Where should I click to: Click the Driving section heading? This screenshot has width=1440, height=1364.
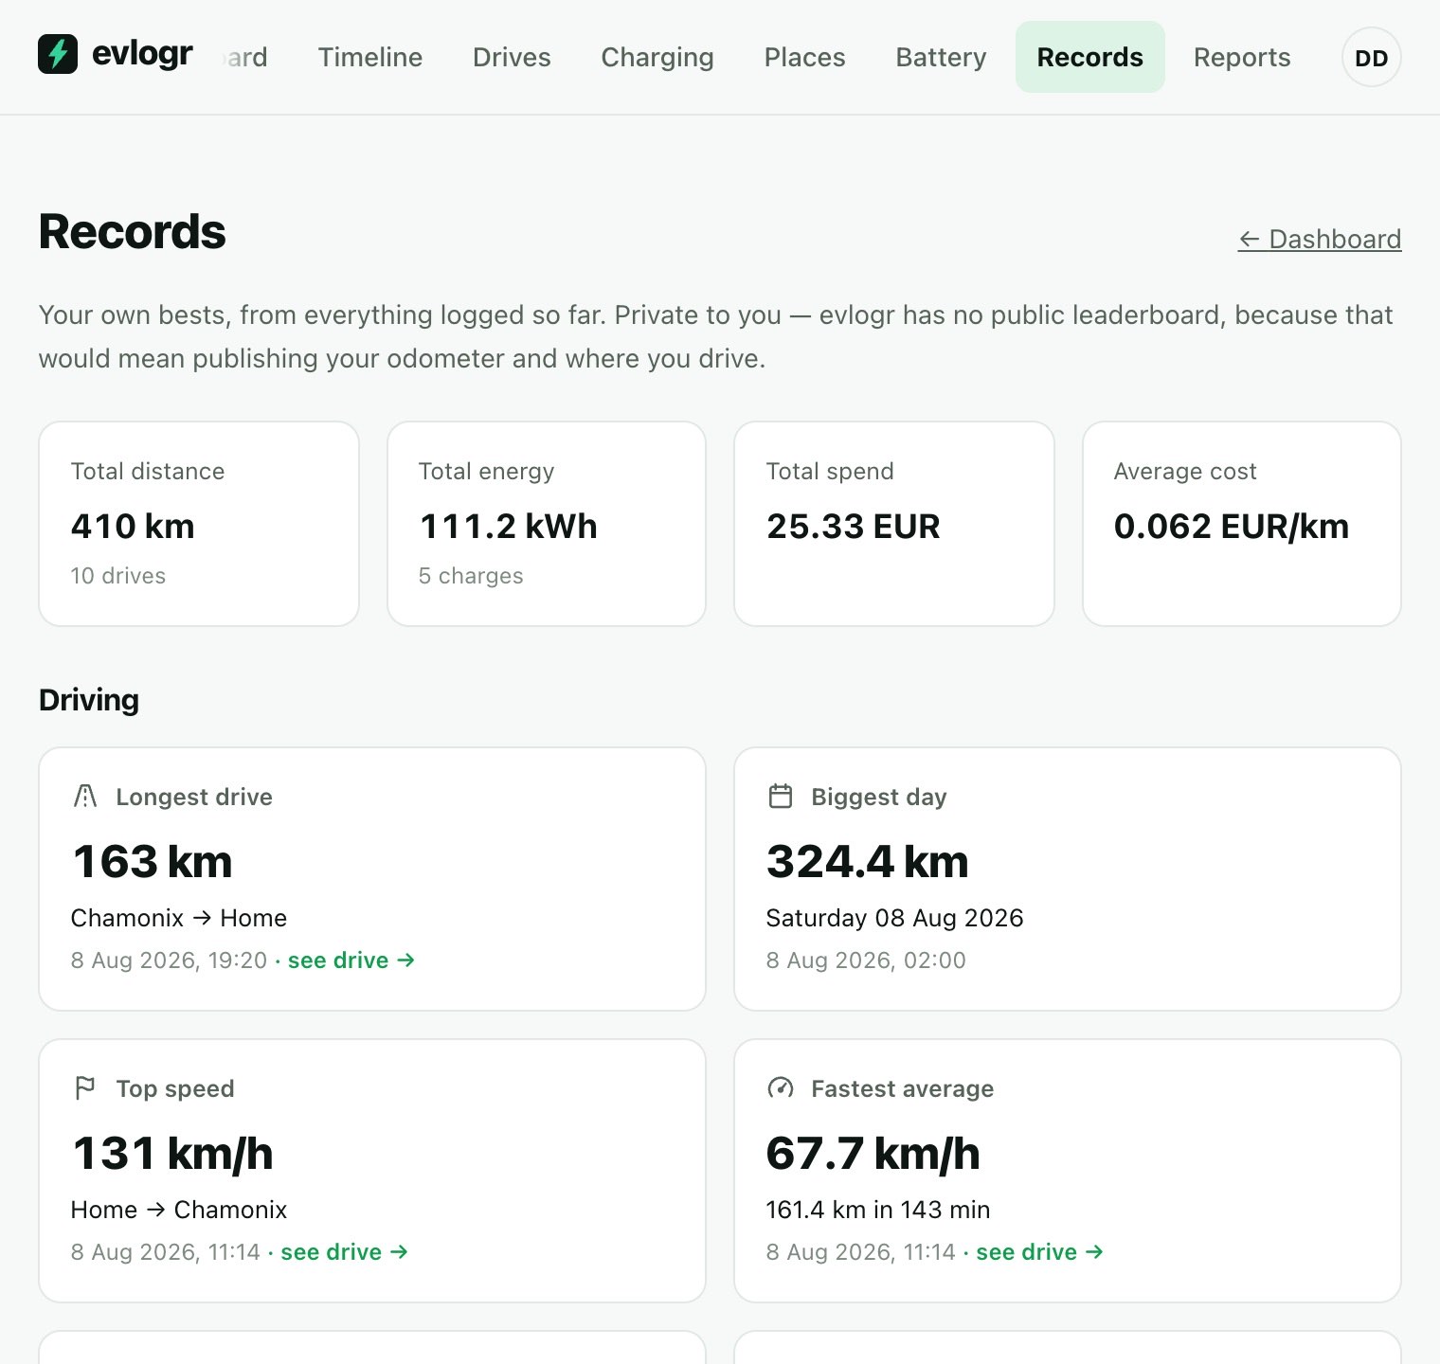[x=89, y=699]
